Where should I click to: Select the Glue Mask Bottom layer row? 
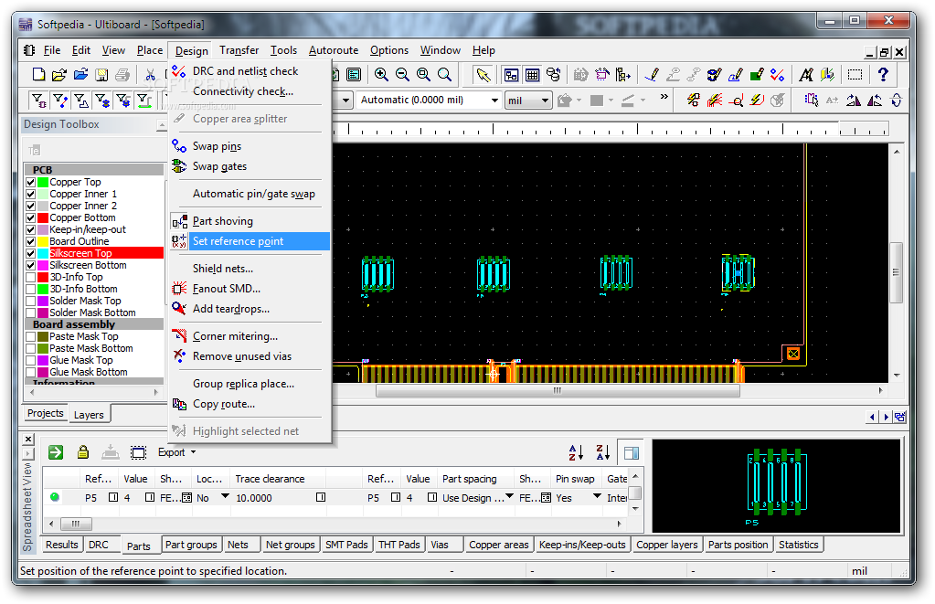point(94,372)
